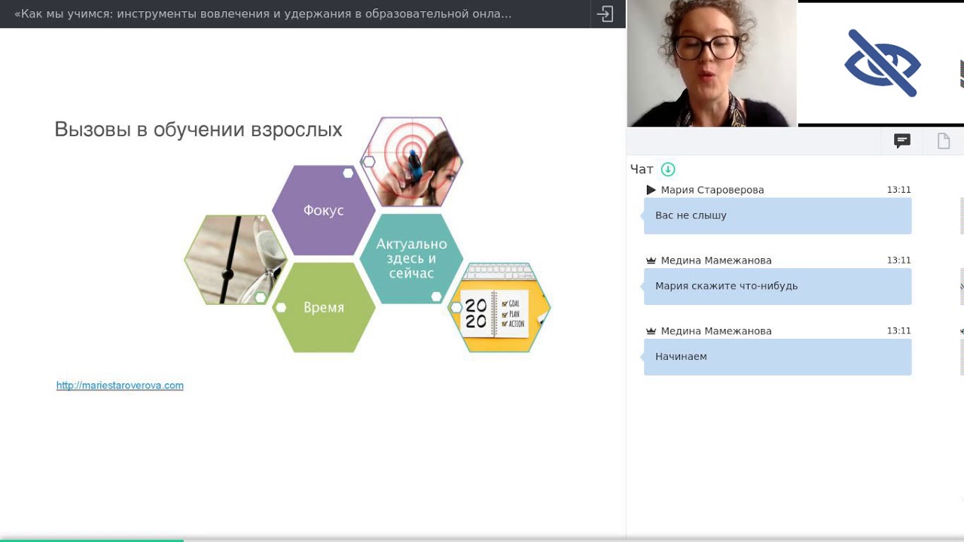Click the play arrow beside Мария Староверова
This screenshot has width=964, height=542.
pos(651,190)
